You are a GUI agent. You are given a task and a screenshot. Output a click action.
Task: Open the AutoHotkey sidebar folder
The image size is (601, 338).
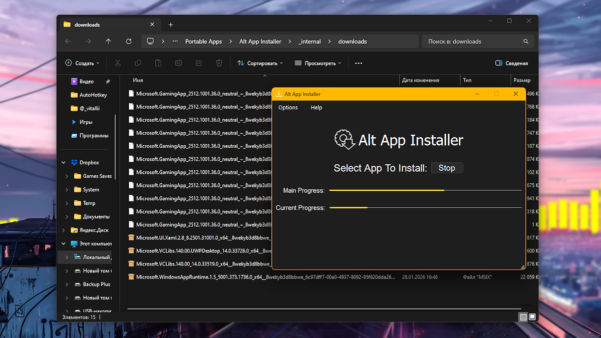89,95
